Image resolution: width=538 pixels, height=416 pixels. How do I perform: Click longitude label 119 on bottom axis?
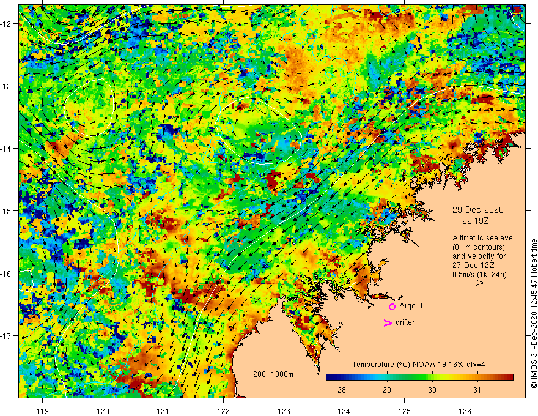pos(43,411)
